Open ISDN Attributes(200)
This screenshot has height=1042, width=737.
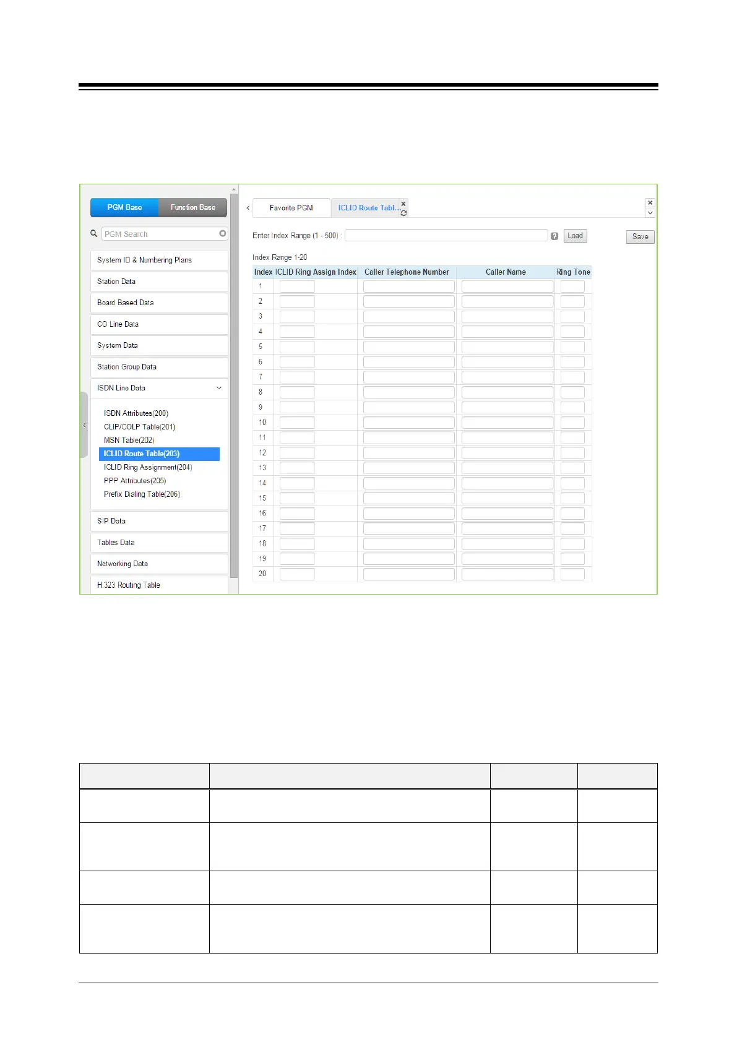[136, 413]
